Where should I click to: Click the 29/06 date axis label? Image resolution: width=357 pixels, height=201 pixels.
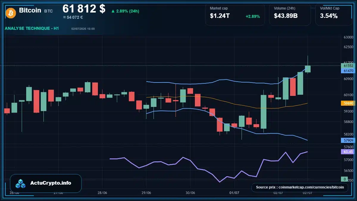tap(146, 193)
